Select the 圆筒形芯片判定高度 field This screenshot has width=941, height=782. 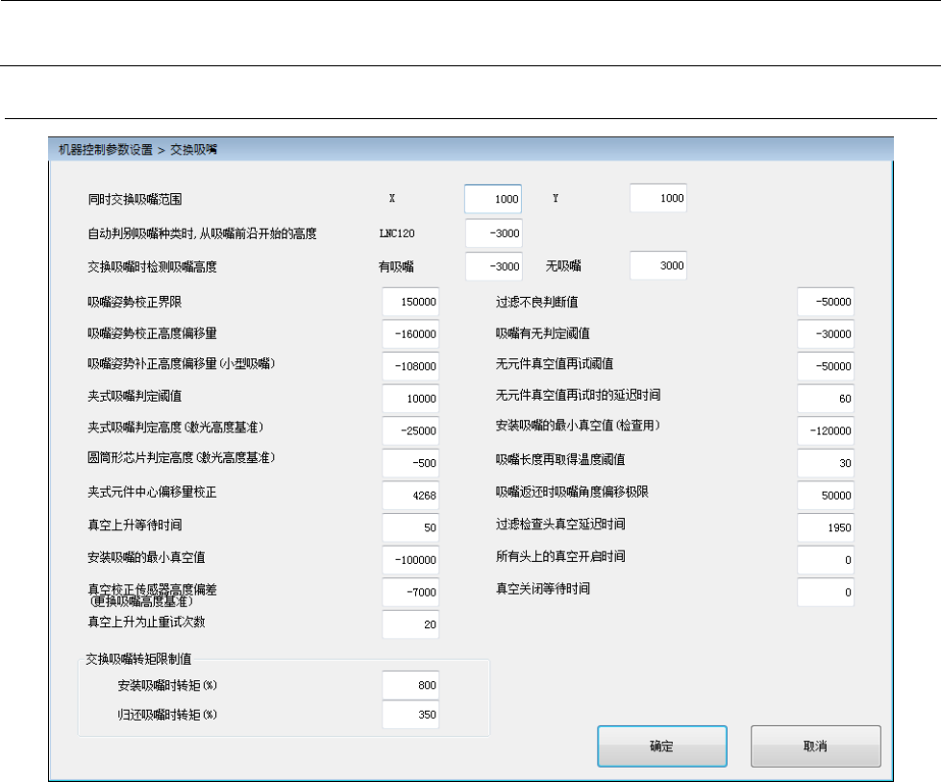click(x=410, y=464)
